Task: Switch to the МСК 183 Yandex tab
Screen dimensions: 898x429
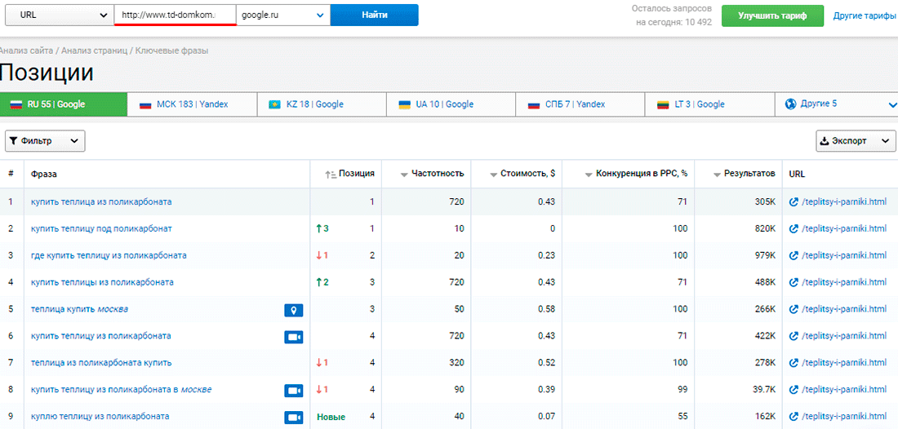Action: click(x=192, y=104)
